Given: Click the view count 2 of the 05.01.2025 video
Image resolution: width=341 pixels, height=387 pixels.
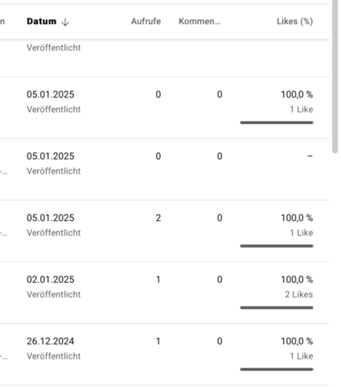Looking at the screenshot, I should tap(158, 218).
